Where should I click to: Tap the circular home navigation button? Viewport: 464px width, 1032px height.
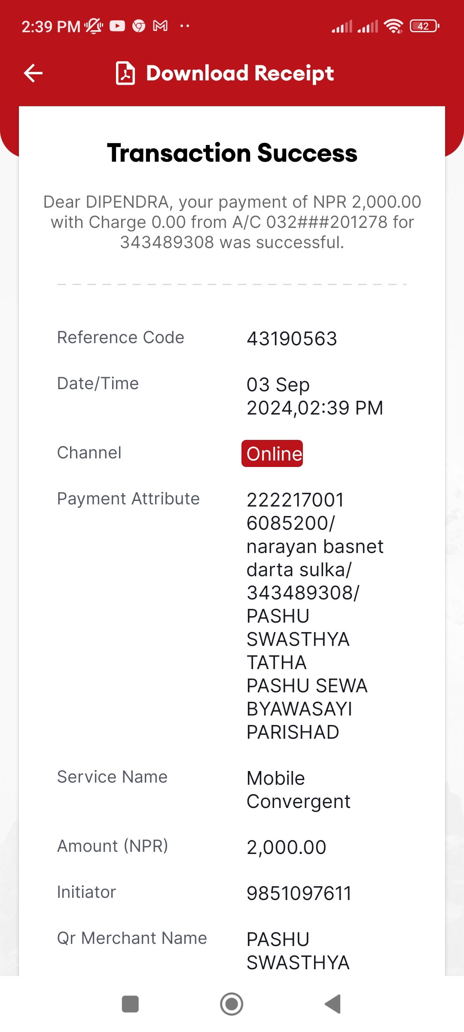click(x=232, y=1004)
